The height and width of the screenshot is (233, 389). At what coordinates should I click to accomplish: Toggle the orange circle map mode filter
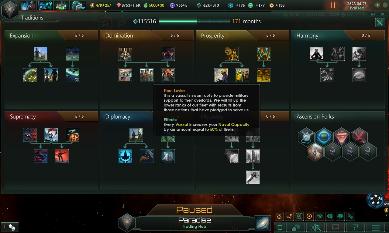coord(309,216)
